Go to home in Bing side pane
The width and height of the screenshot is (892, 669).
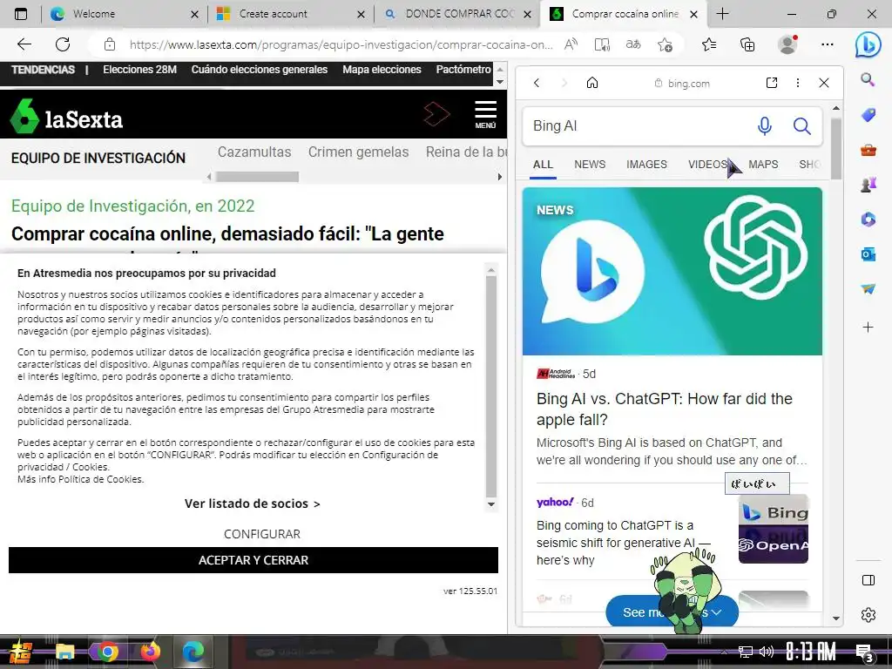(592, 83)
